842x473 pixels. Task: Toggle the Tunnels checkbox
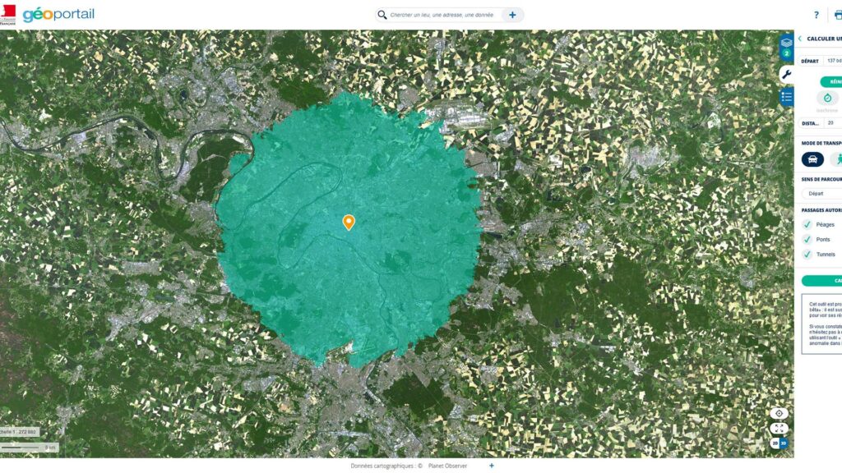pyautogui.click(x=807, y=255)
